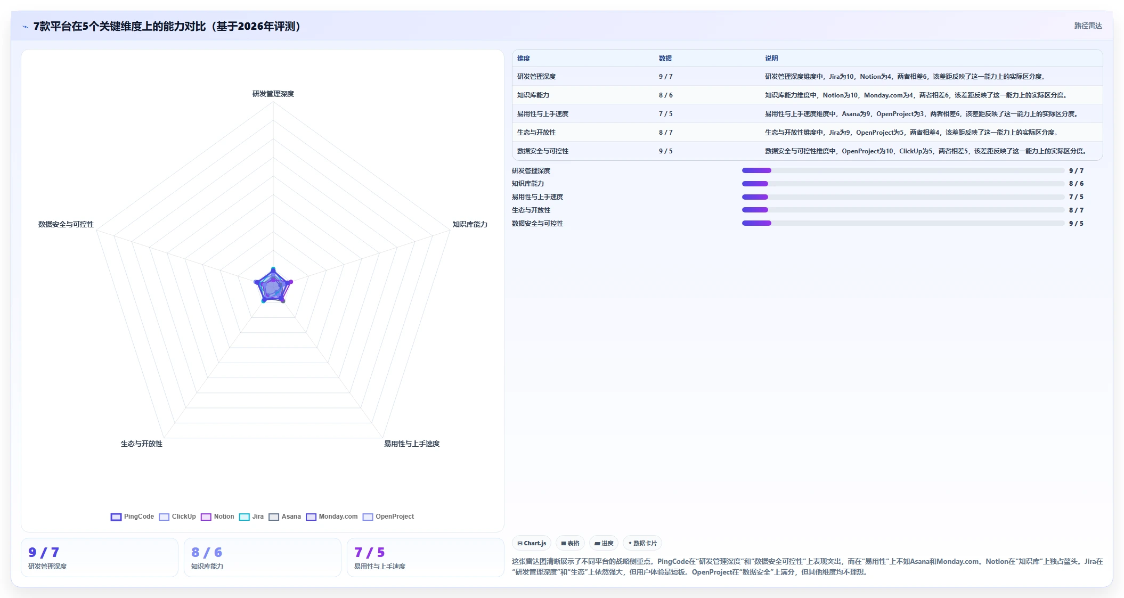The height and width of the screenshot is (598, 1124).
Task: Click the 进度 tag chip
Action: (x=604, y=543)
